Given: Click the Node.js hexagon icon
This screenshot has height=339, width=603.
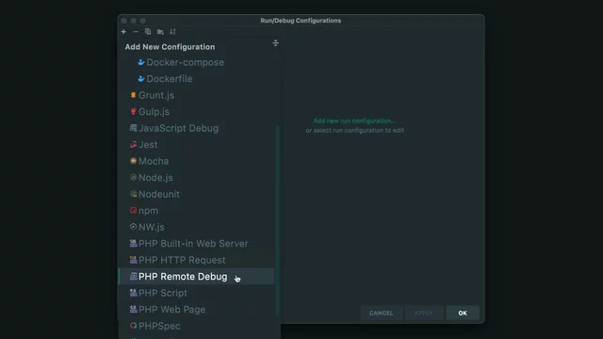Looking at the screenshot, I should 133,177.
